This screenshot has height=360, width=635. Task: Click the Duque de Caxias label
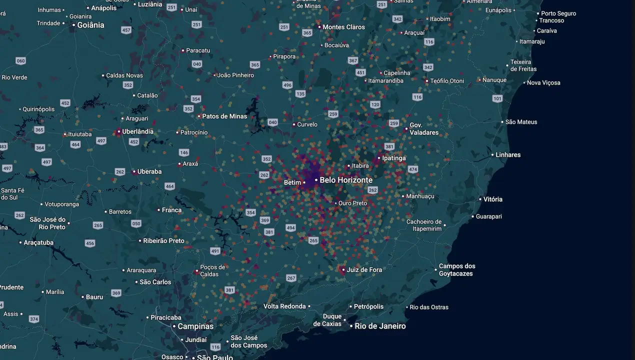(328, 320)
